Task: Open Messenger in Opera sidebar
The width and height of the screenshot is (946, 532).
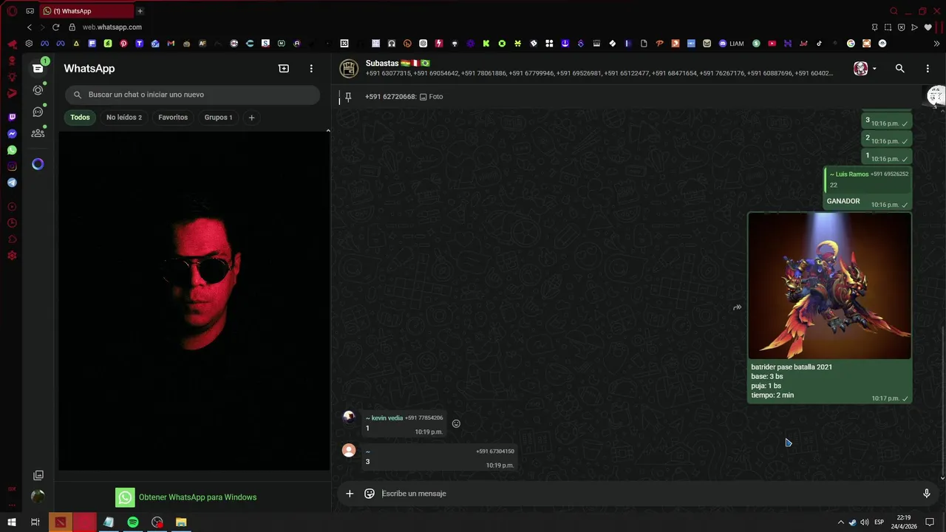Action: [12, 134]
